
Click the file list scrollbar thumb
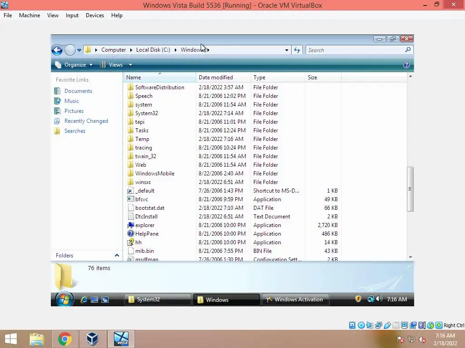[x=410, y=189]
